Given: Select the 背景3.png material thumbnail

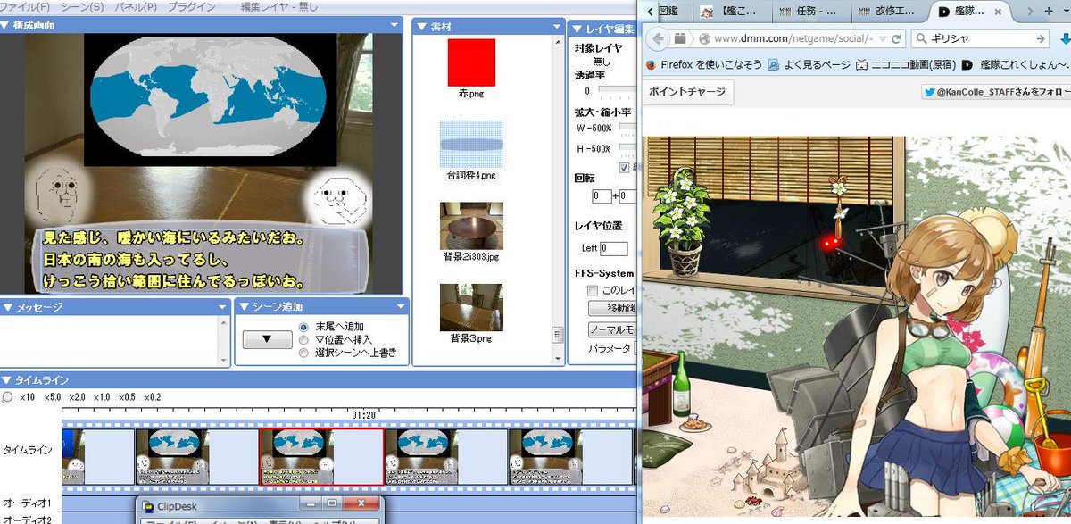Looking at the screenshot, I should tap(470, 308).
